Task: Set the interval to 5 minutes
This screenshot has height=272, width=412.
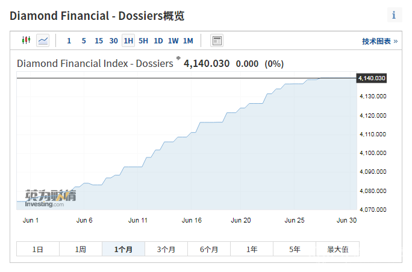Action: pos(84,41)
